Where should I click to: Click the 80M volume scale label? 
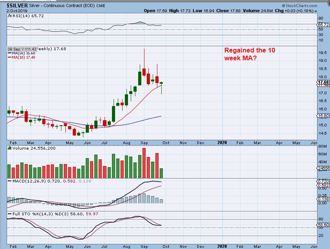tap(323, 146)
